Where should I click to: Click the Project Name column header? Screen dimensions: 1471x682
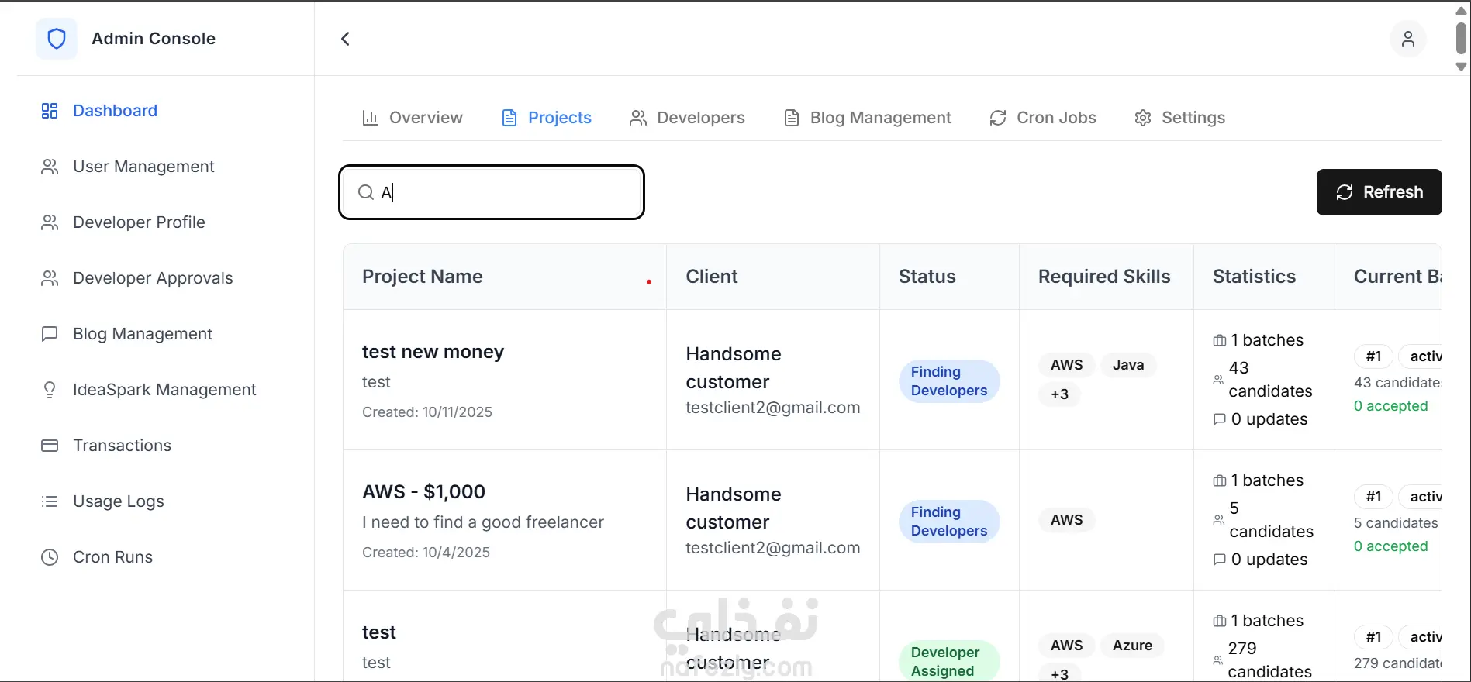tap(423, 277)
